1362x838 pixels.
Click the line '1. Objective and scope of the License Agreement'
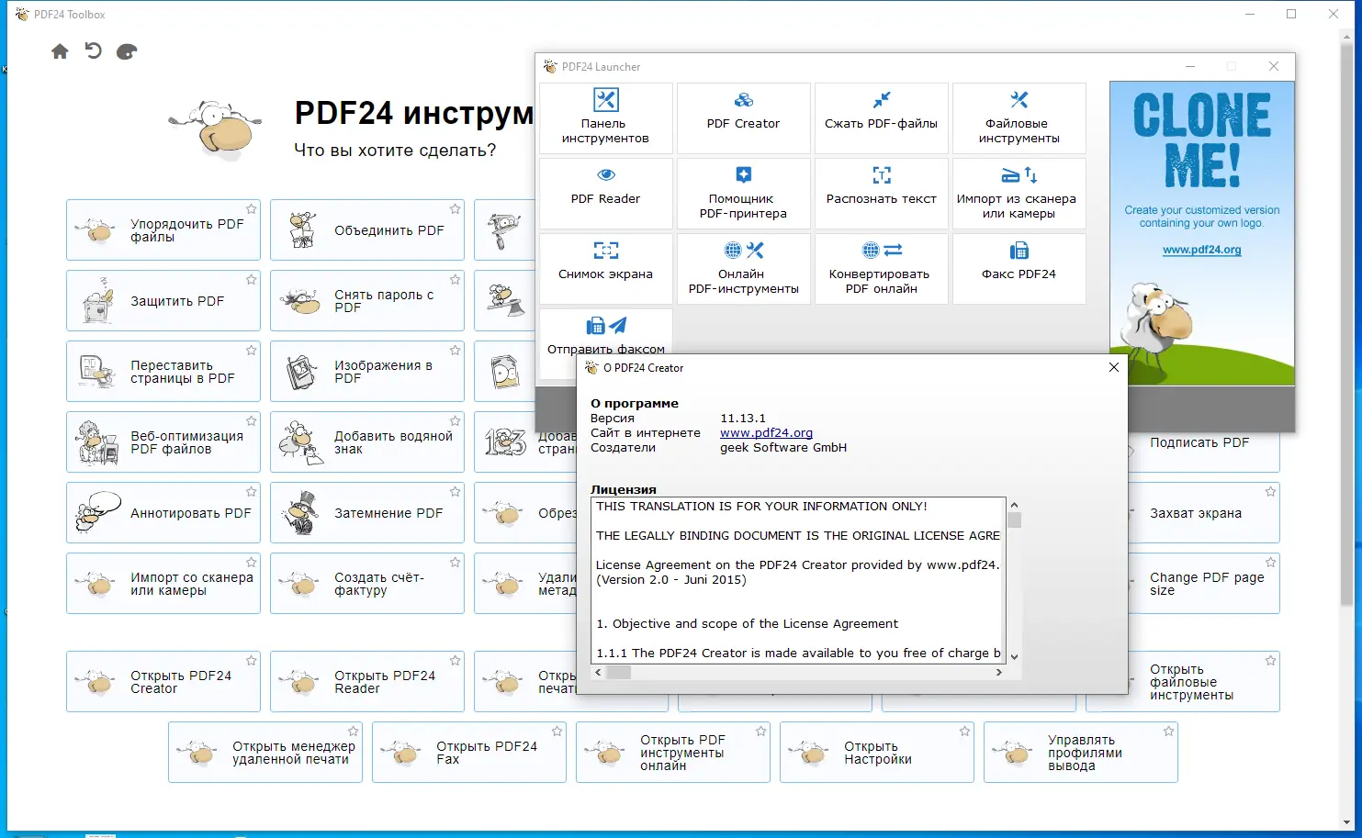point(747,624)
